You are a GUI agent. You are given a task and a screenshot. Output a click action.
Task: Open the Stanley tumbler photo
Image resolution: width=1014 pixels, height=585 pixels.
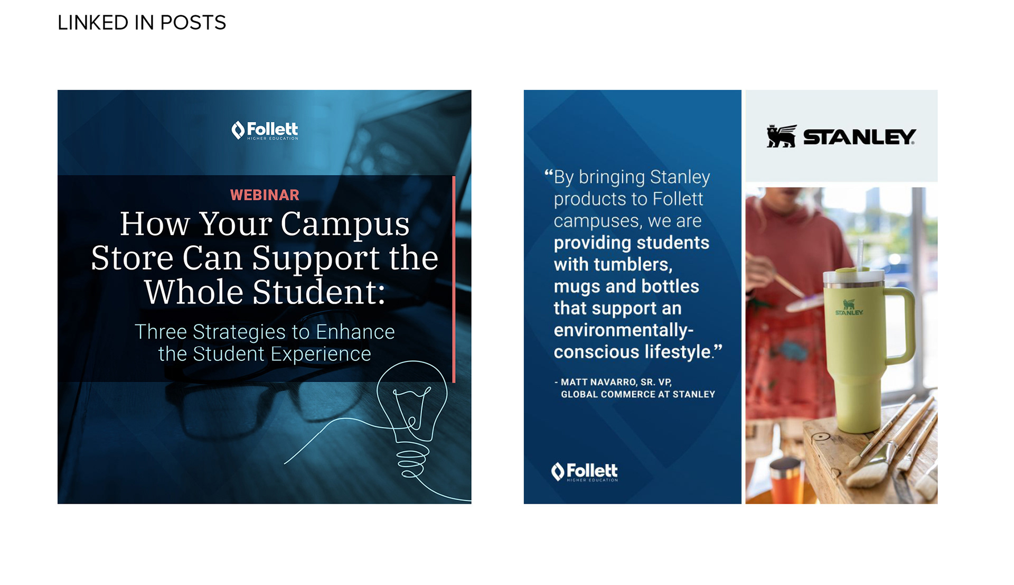click(841, 345)
